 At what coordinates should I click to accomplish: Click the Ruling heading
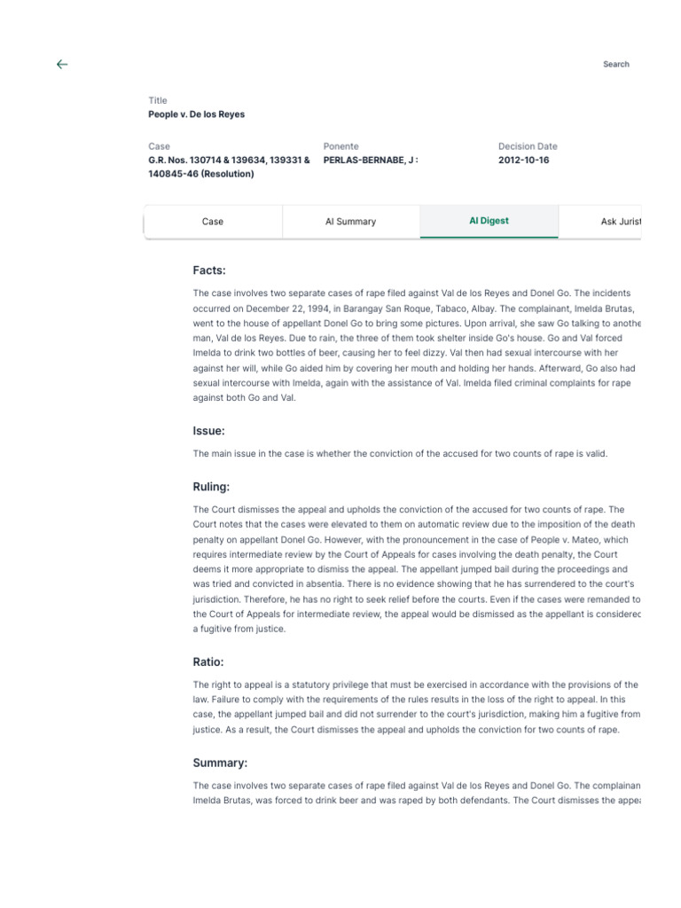(x=211, y=487)
